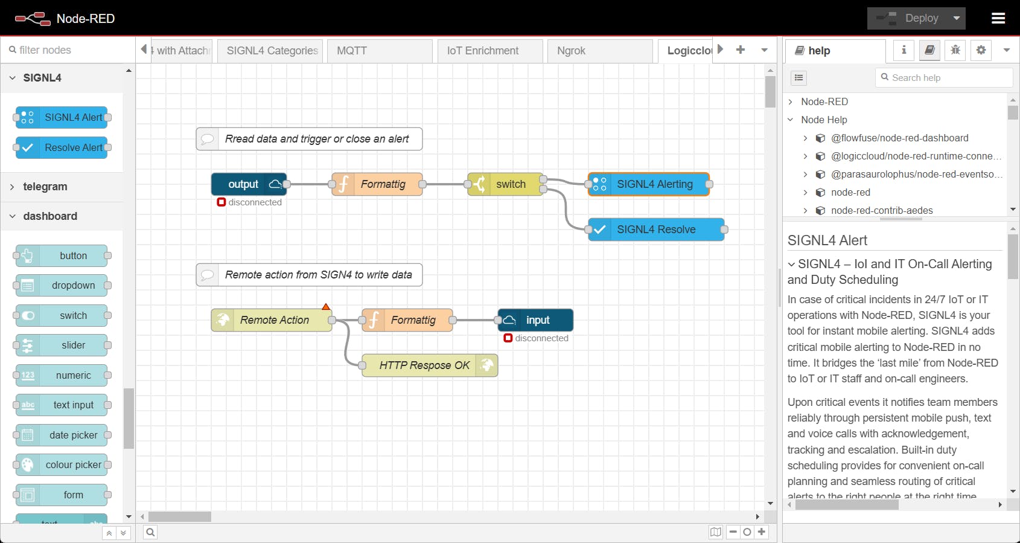The width and height of the screenshot is (1020, 543).
Task: Zoom in on the canvas
Action: (762, 532)
